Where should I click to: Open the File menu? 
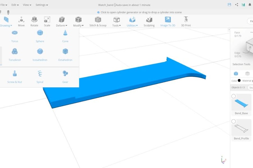(x=3, y=5)
